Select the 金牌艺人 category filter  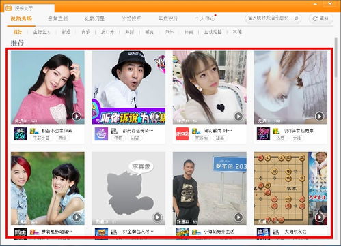(42, 32)
